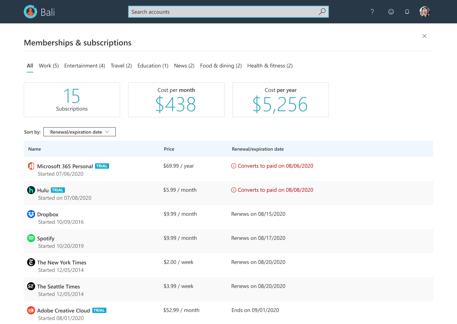Click the Microsoft 365 TRIAL badge
This screenshot has width=457, height=324.
[x=102, y=166]
